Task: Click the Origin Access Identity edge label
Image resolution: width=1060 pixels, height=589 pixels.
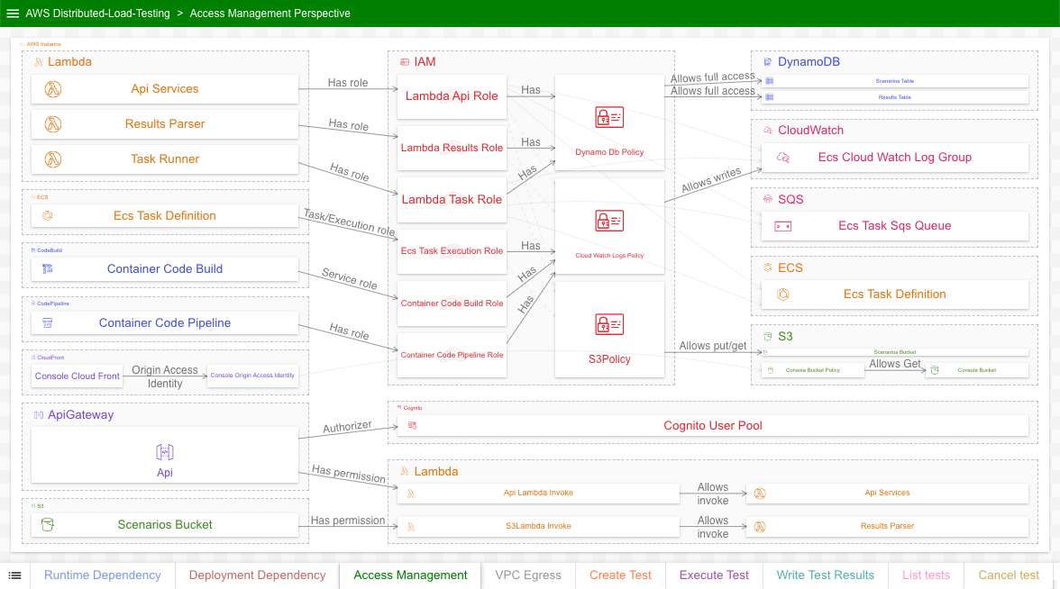Action: [165, 376]
